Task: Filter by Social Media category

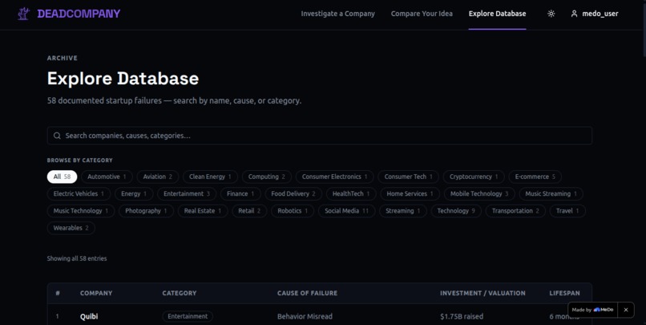Action: click(346, 211)
